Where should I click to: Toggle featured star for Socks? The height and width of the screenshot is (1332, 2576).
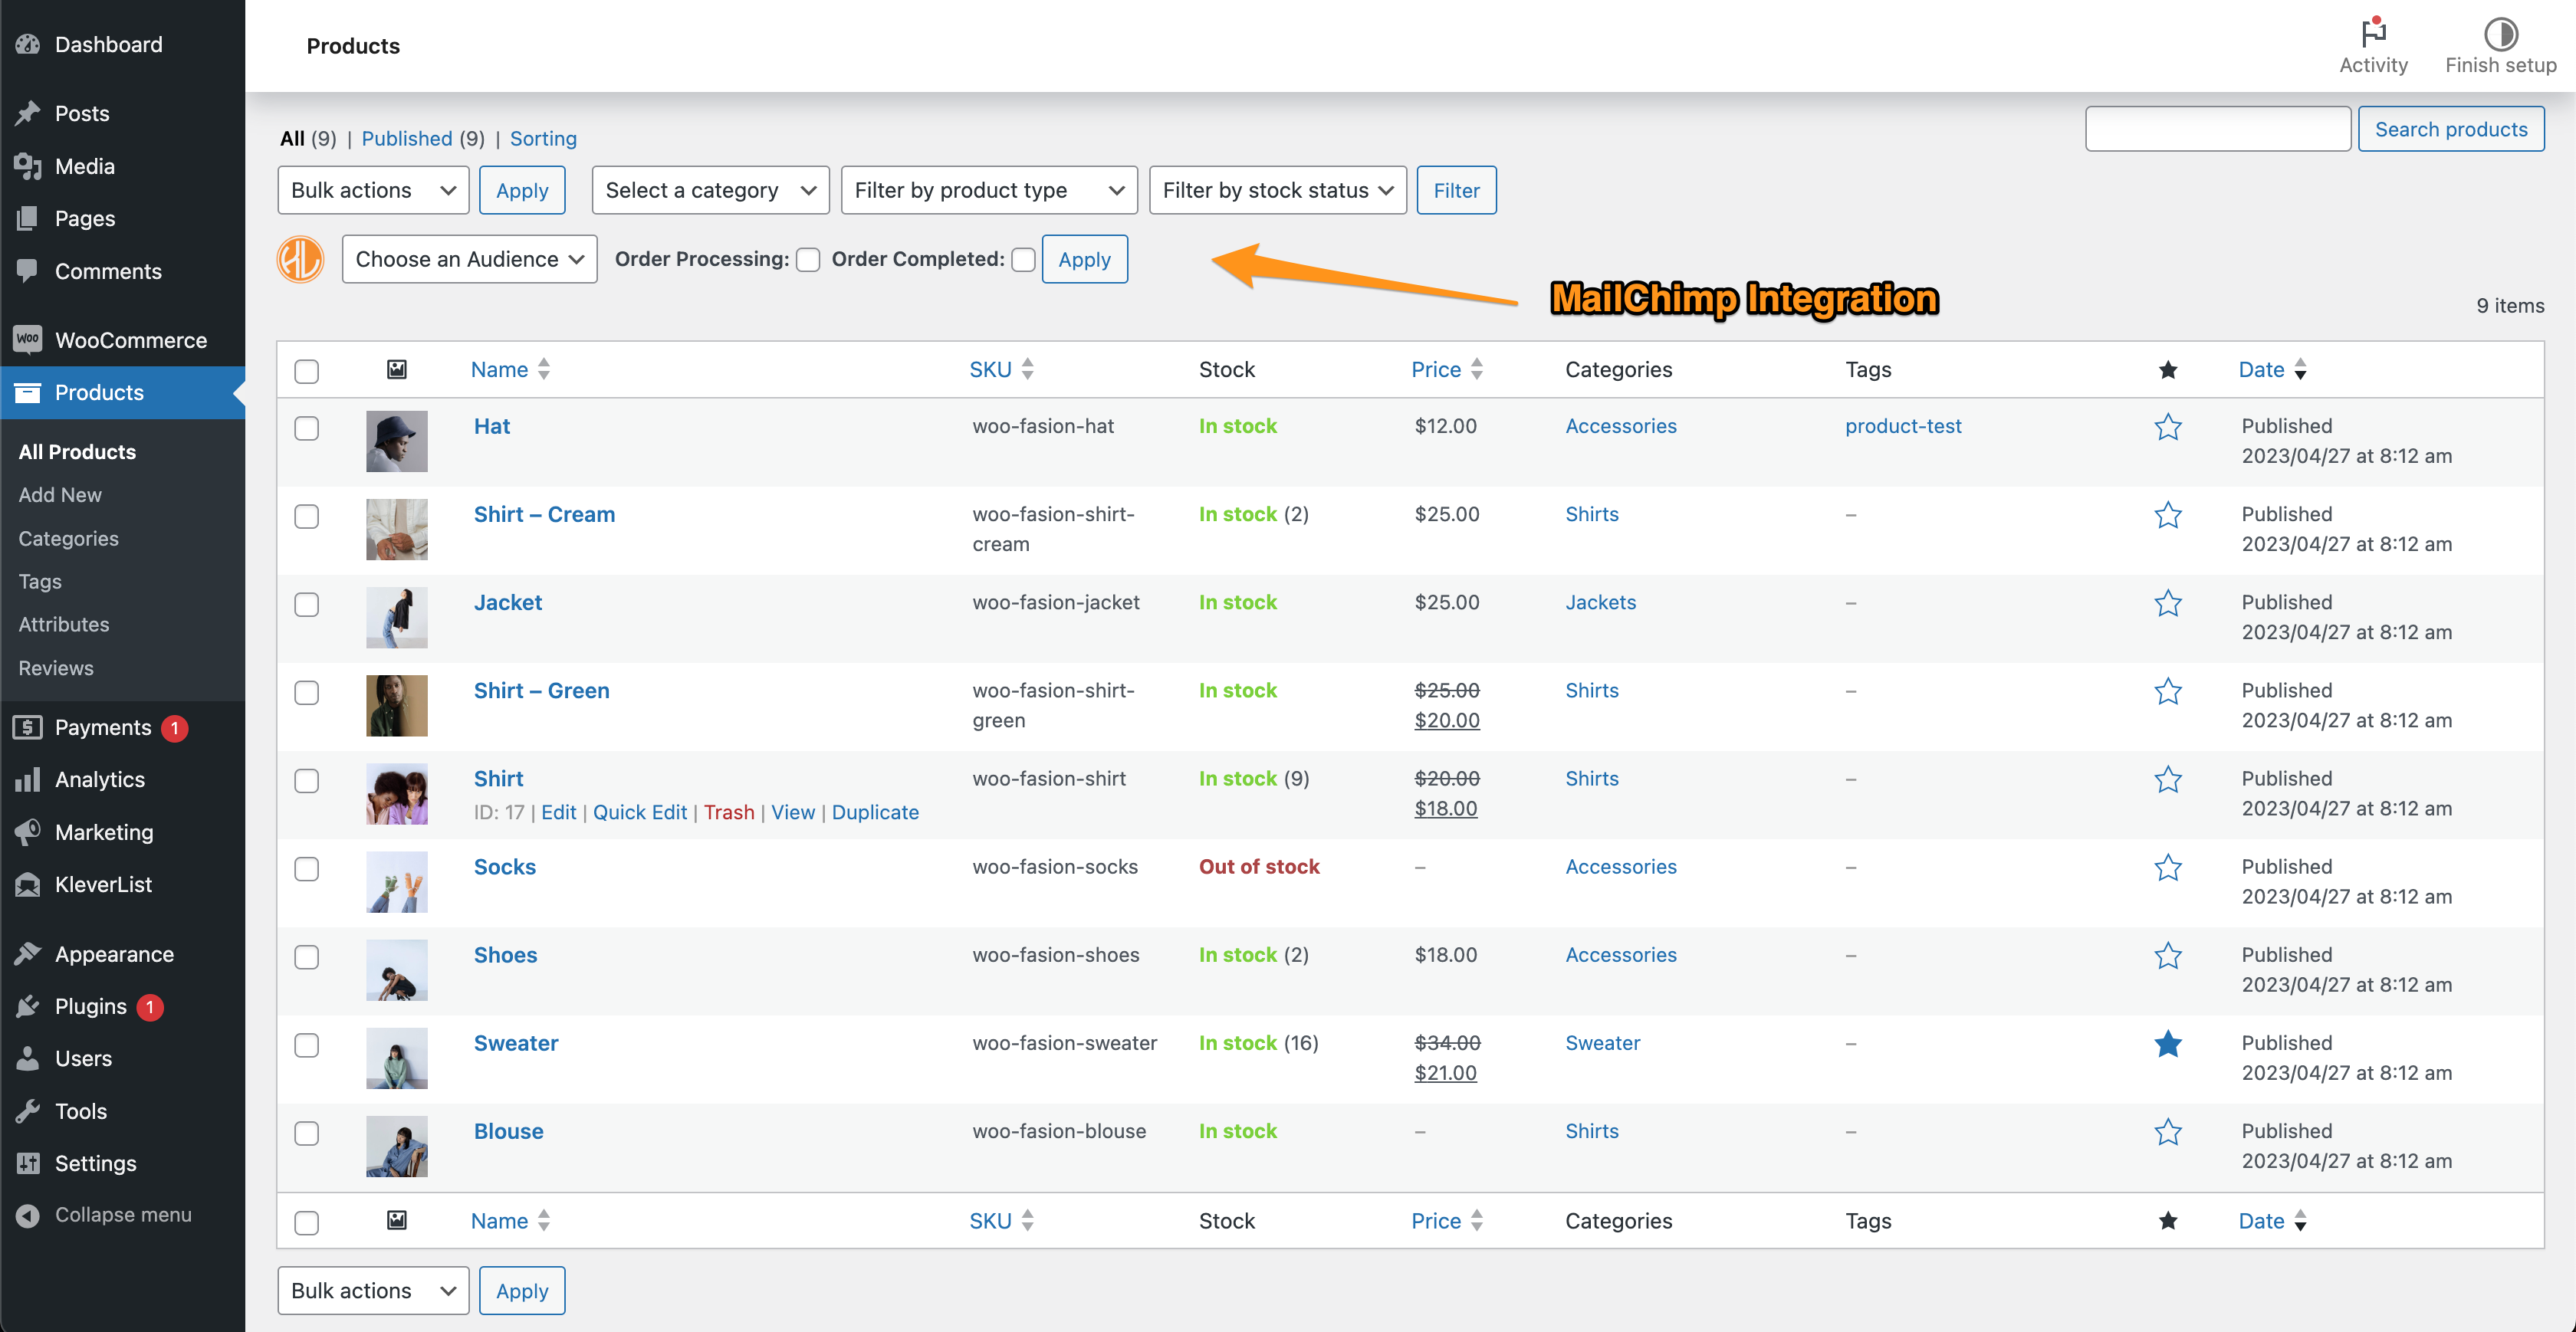[2167, 867]
